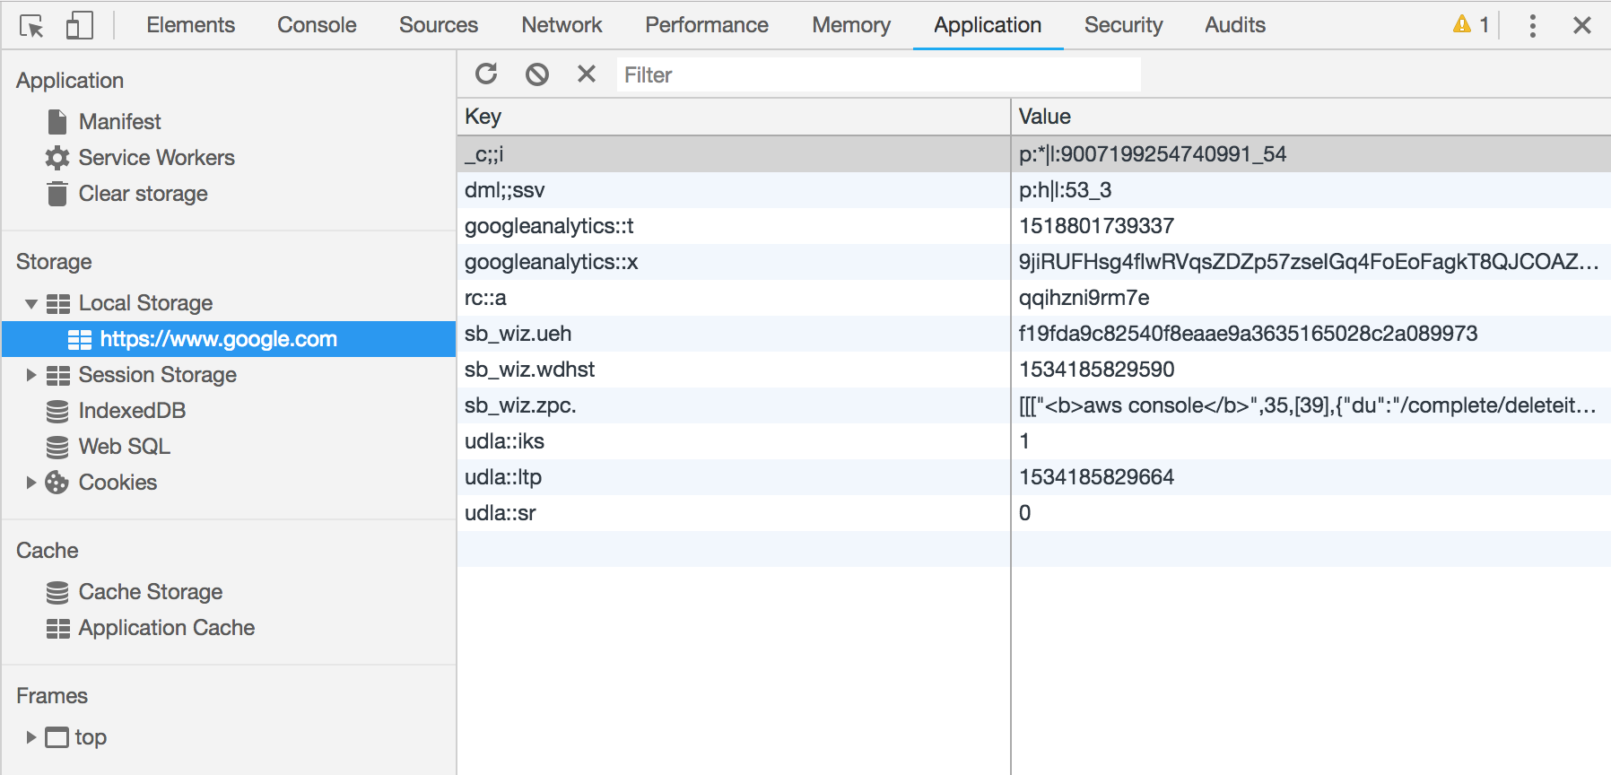Select the IndexedDB item
Image resolution: width=1611 pixels, height=775 pixels.
[132, 411]
